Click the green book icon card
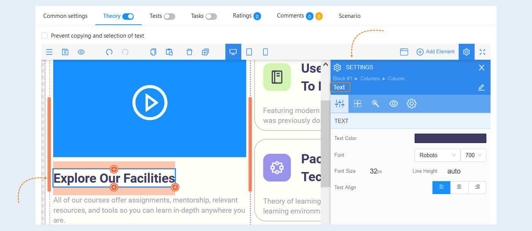The width and height of the screenshot is (532, 231). (x=277, y=77)
